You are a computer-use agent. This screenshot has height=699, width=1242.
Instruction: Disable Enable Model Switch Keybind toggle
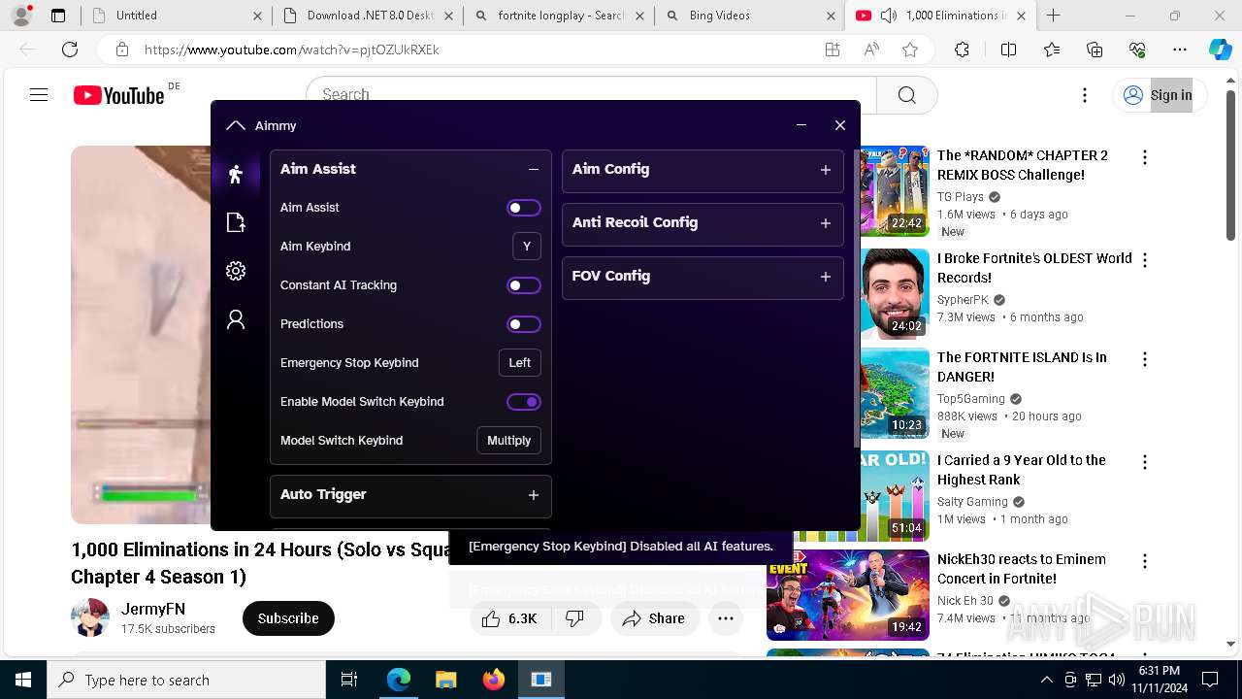tap(524, 402)
